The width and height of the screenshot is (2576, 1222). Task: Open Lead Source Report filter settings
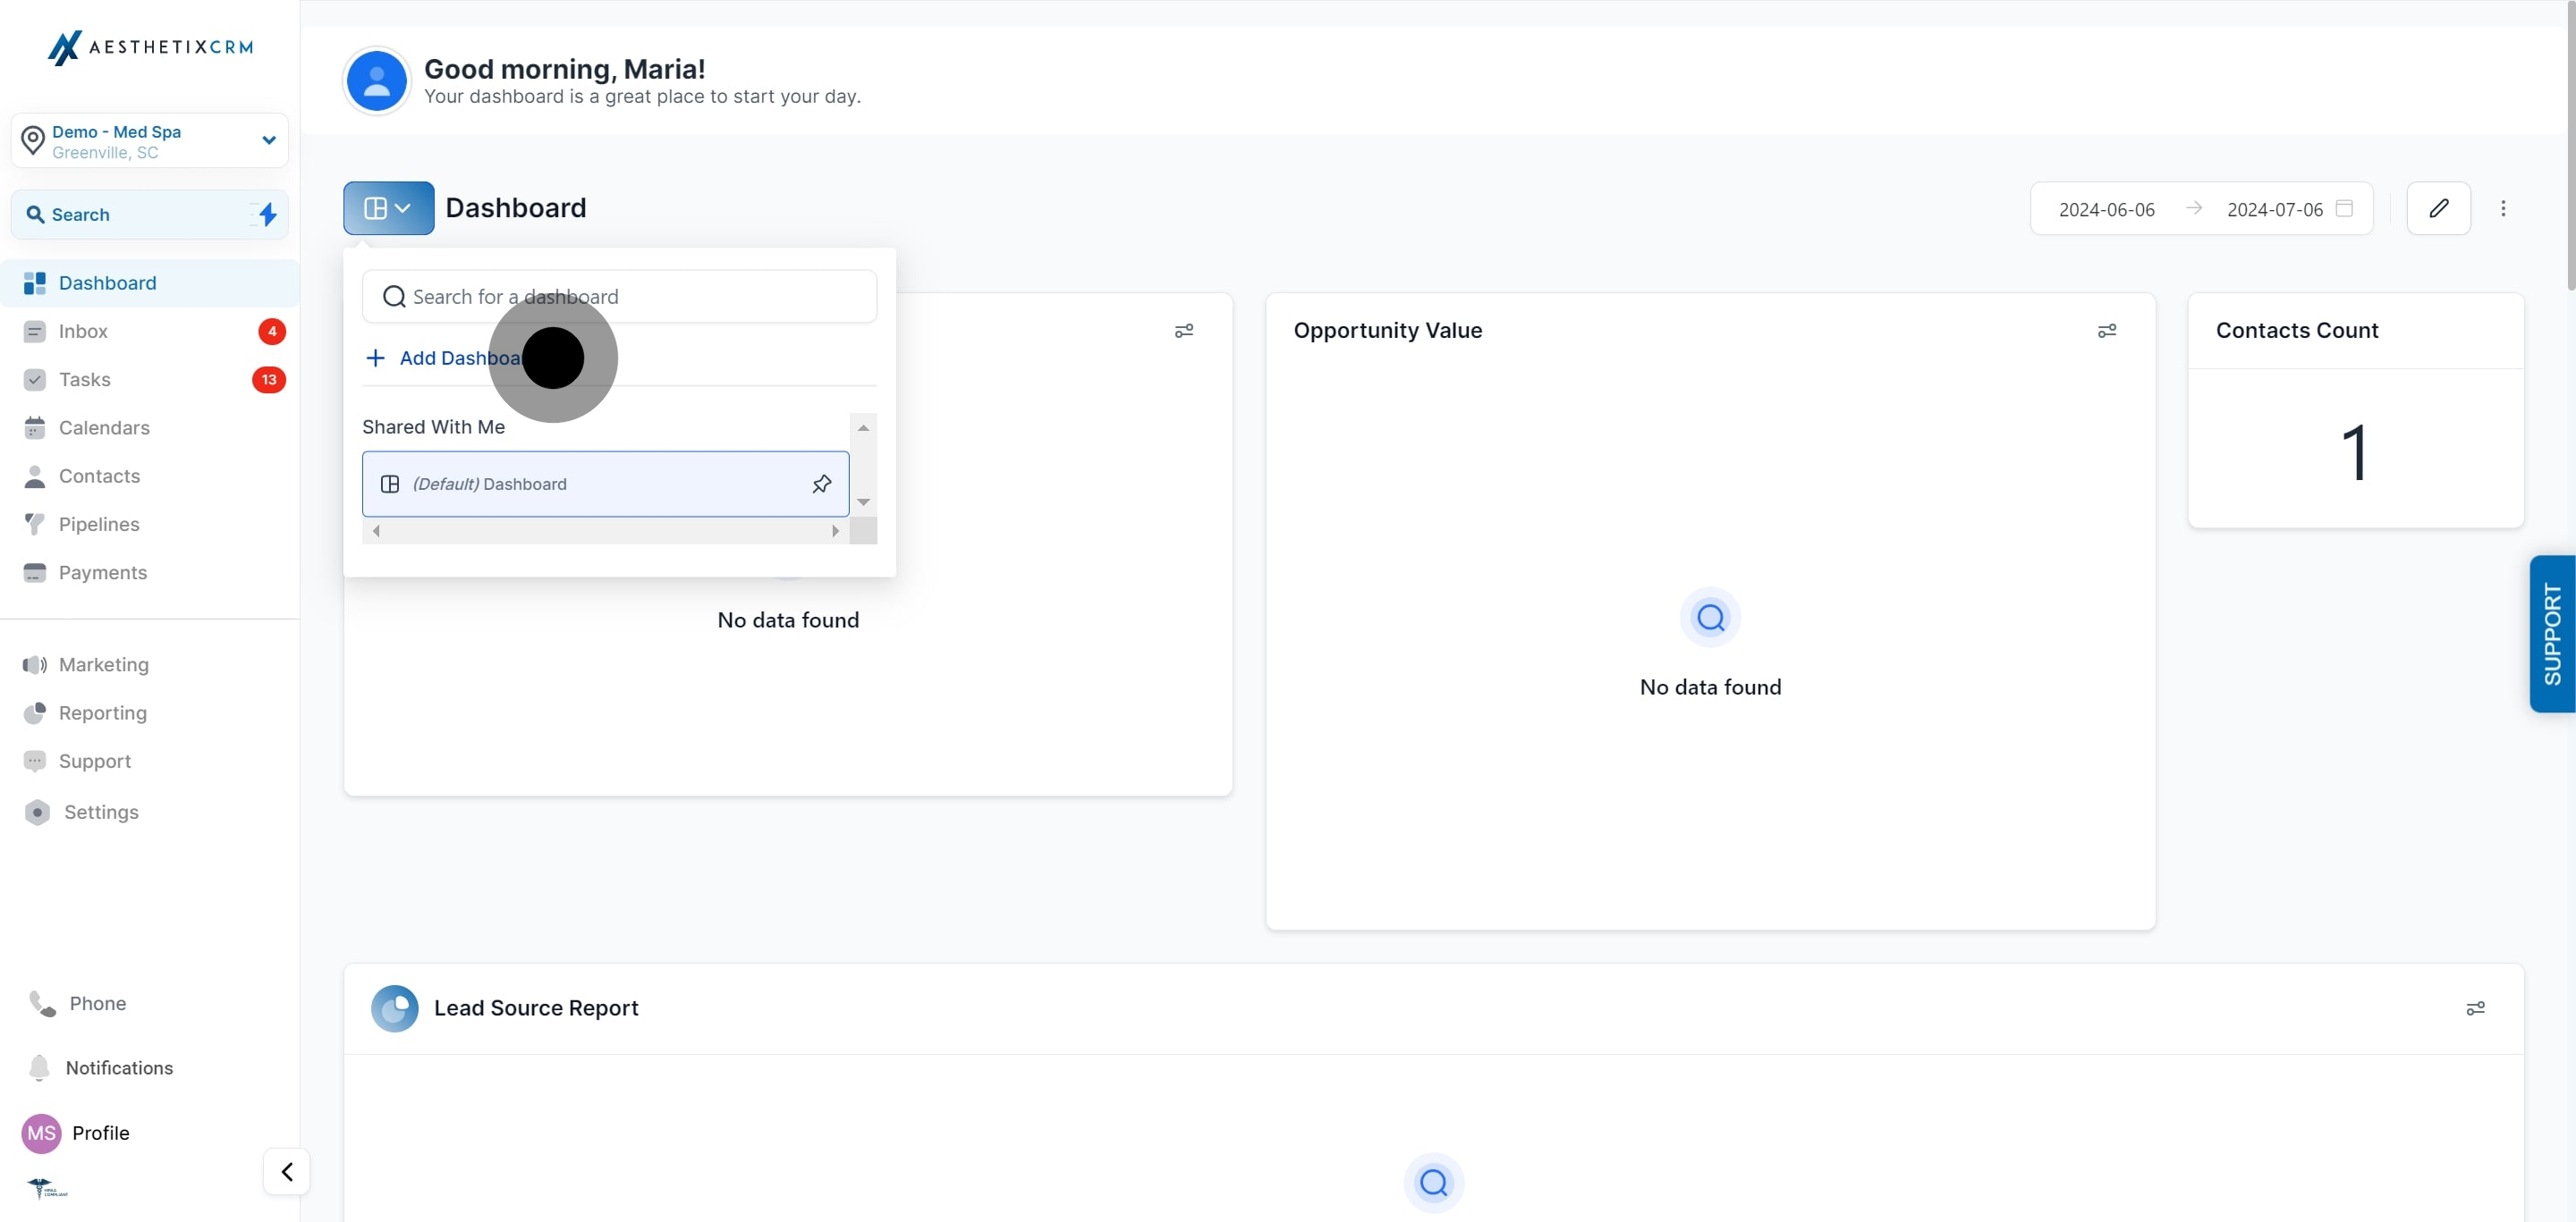click(x=2475, y=1008)
